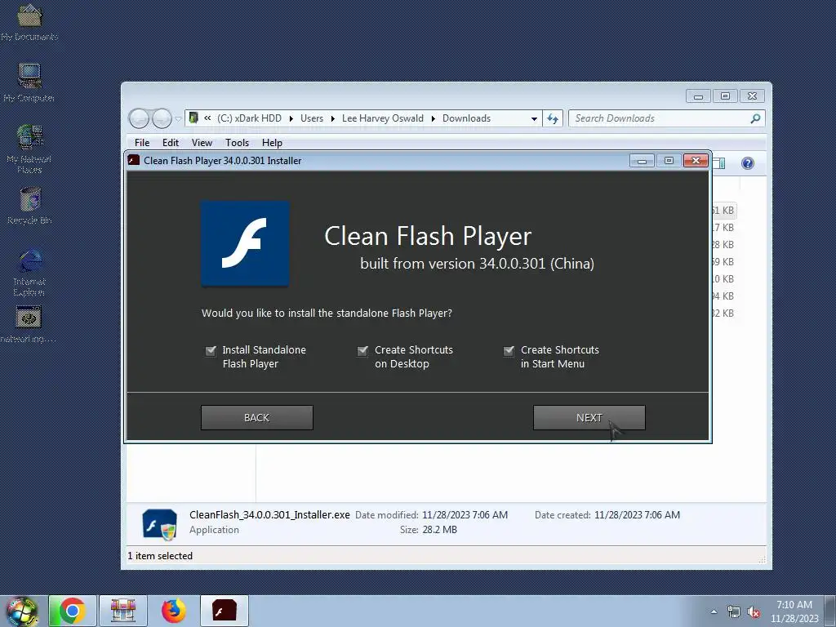
Task: Click the network tray icon
Action: tap(734, 612)
